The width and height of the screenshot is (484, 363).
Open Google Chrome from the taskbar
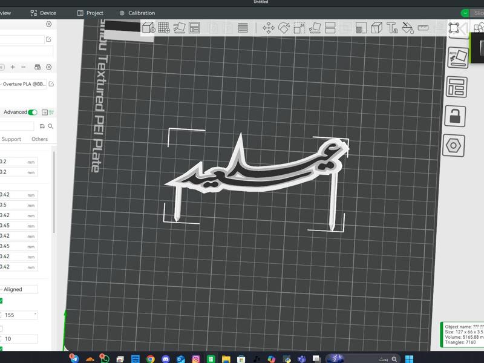pos(150,359)
